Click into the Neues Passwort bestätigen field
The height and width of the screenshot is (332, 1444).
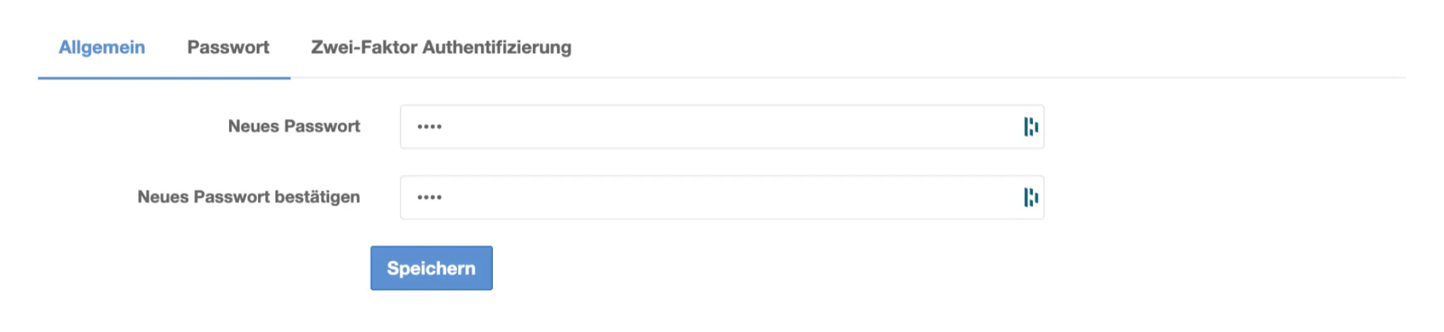[691, 198]
